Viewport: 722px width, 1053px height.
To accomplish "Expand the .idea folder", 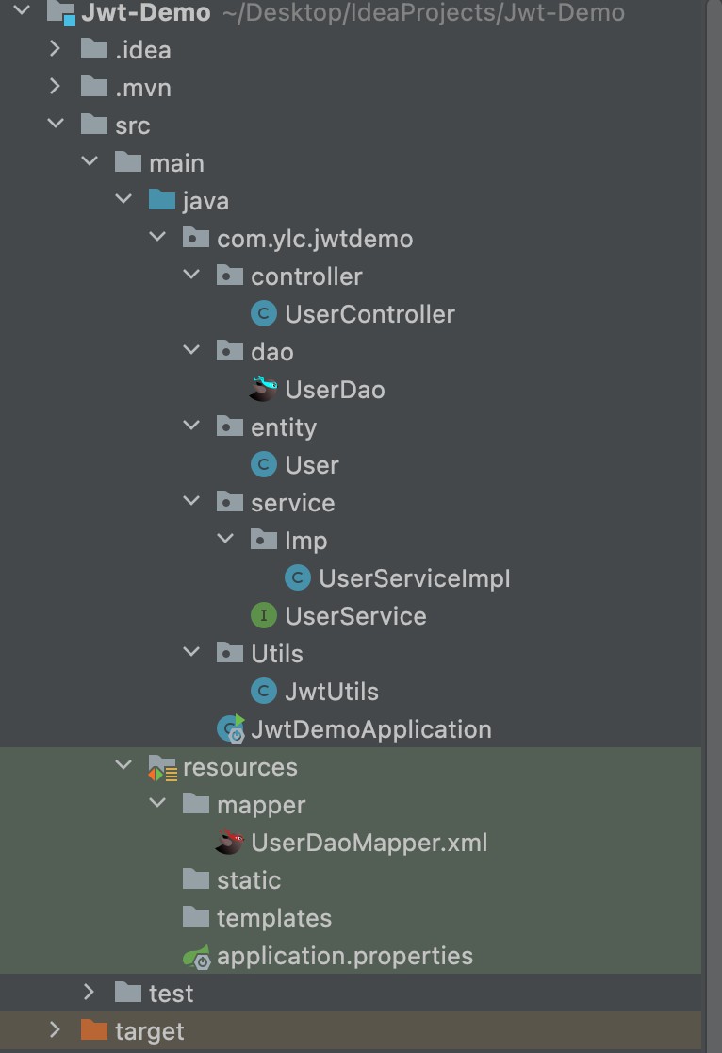I will (56, 50).
